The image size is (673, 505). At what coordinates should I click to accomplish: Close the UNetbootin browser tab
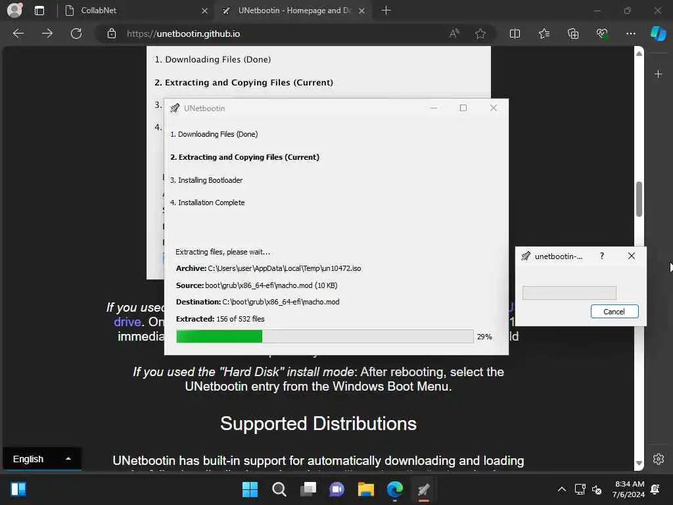tap(362, 11)
